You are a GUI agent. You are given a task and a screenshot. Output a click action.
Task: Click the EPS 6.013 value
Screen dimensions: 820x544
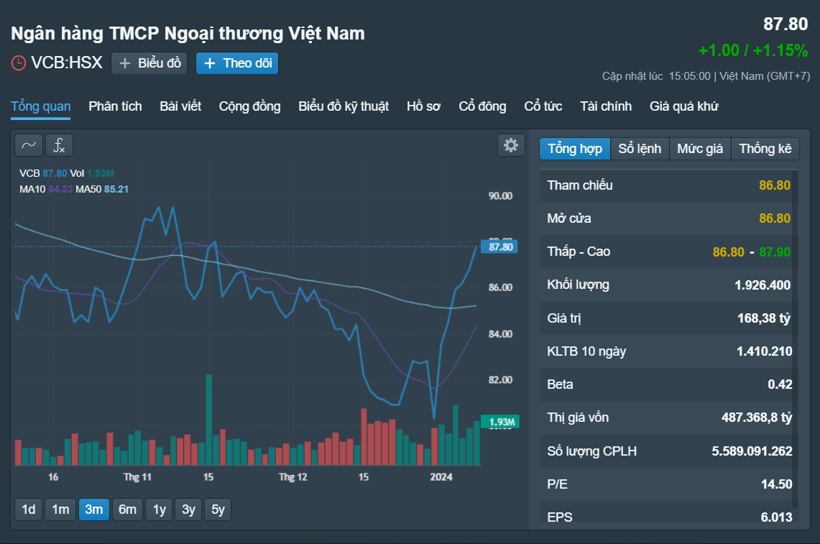pyautogui.click(x=776, y=517)
